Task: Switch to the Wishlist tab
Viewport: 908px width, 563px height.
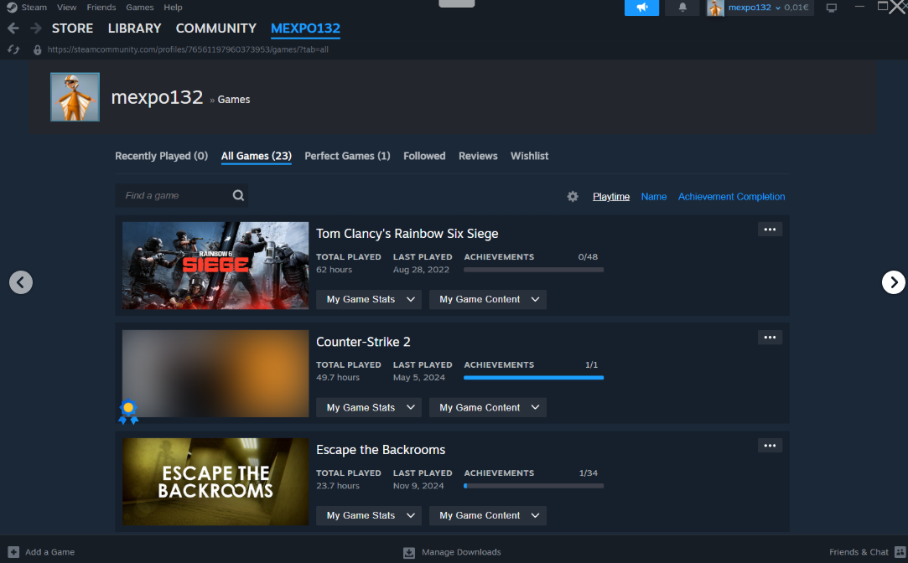Action: coord(529,156)
